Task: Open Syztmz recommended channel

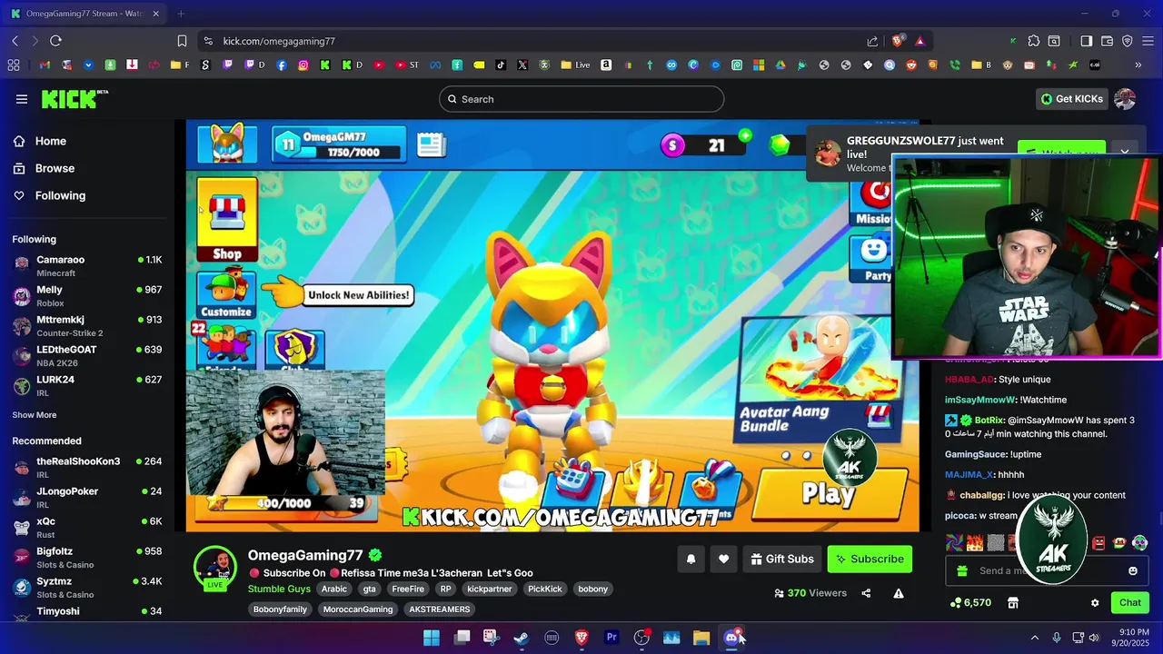Action: (87, 588)
